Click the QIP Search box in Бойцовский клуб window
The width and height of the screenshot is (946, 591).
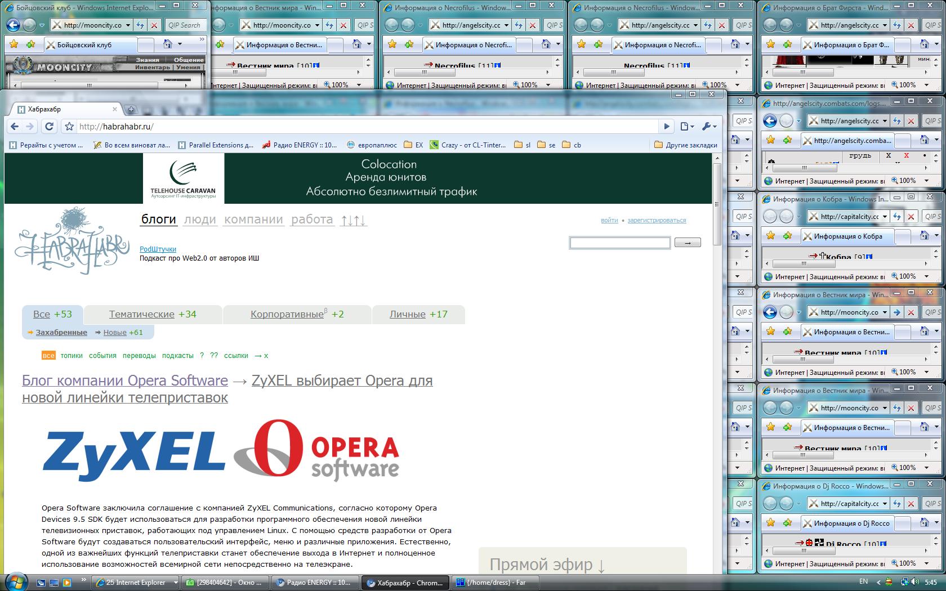[x=184, y=25]
